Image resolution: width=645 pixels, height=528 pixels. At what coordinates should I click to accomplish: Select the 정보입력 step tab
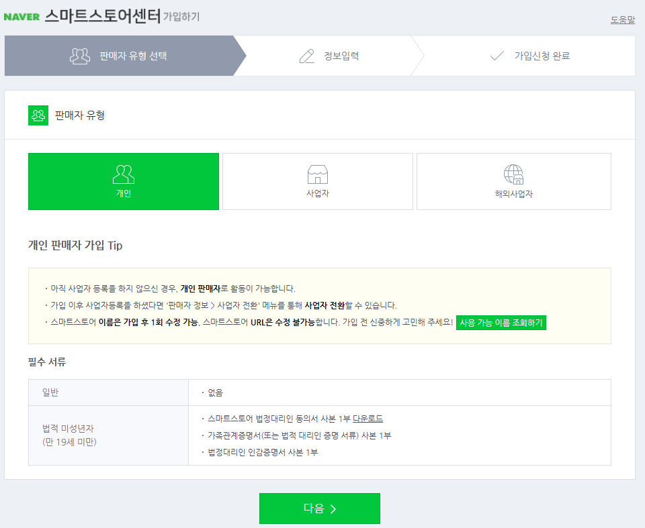329,56
